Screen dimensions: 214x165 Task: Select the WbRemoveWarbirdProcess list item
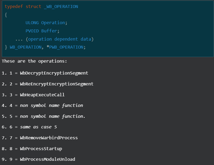(49, 138)
